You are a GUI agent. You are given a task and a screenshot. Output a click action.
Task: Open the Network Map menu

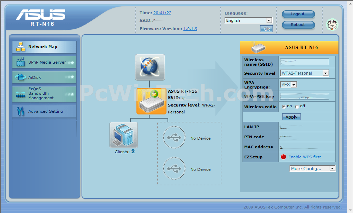pos(44,47)
